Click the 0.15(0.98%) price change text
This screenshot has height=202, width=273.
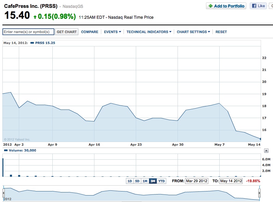(x=57, y=16)
